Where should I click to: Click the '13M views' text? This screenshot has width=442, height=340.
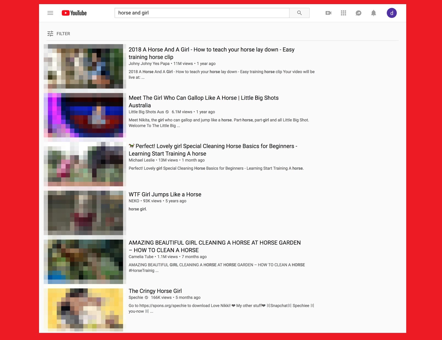pyautogui.click(x=168, y=160)
